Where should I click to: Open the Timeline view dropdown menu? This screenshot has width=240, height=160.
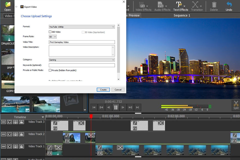click(43, 117)
